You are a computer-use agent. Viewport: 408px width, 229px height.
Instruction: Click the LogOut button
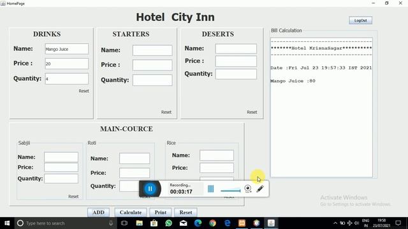point(360,20)
